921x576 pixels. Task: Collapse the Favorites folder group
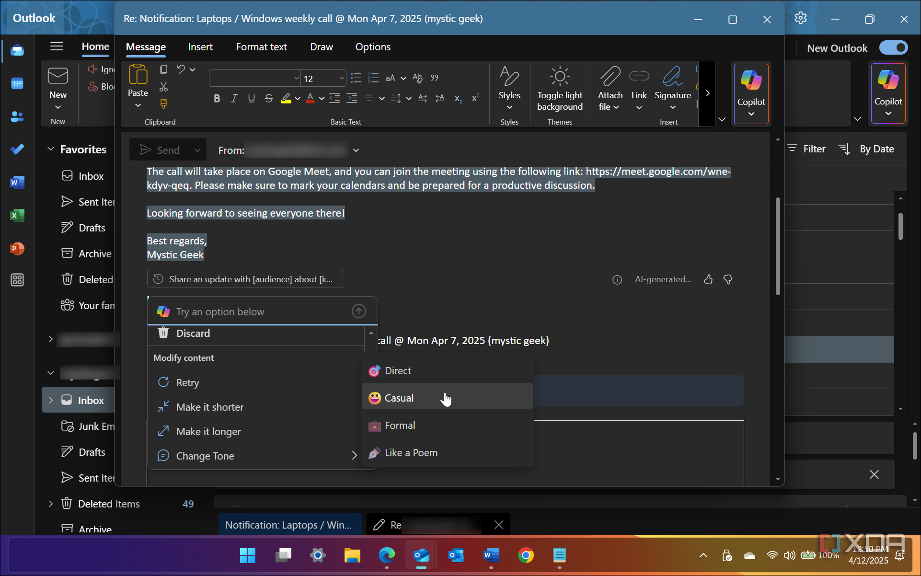tap(51, 149)
